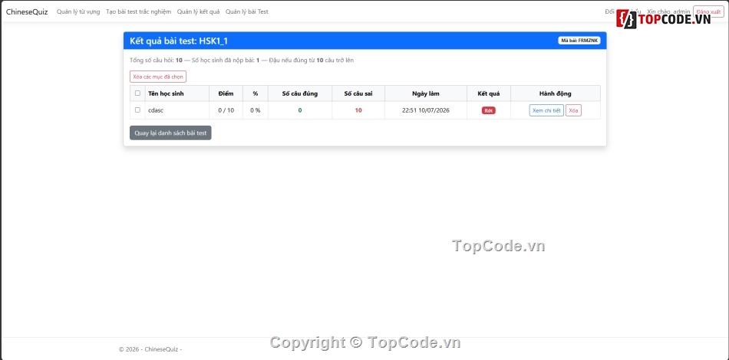Click the wrong-answer count 10 in red
This screenshot has height=360, width=729.
(x=358, y=110)
